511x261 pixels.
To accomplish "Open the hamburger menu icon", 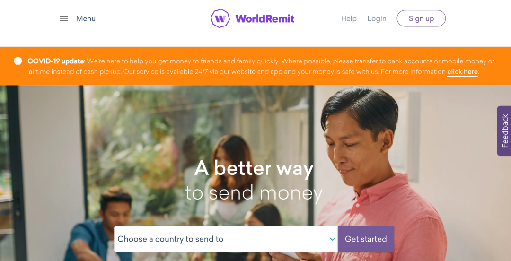I will point(64,18).
